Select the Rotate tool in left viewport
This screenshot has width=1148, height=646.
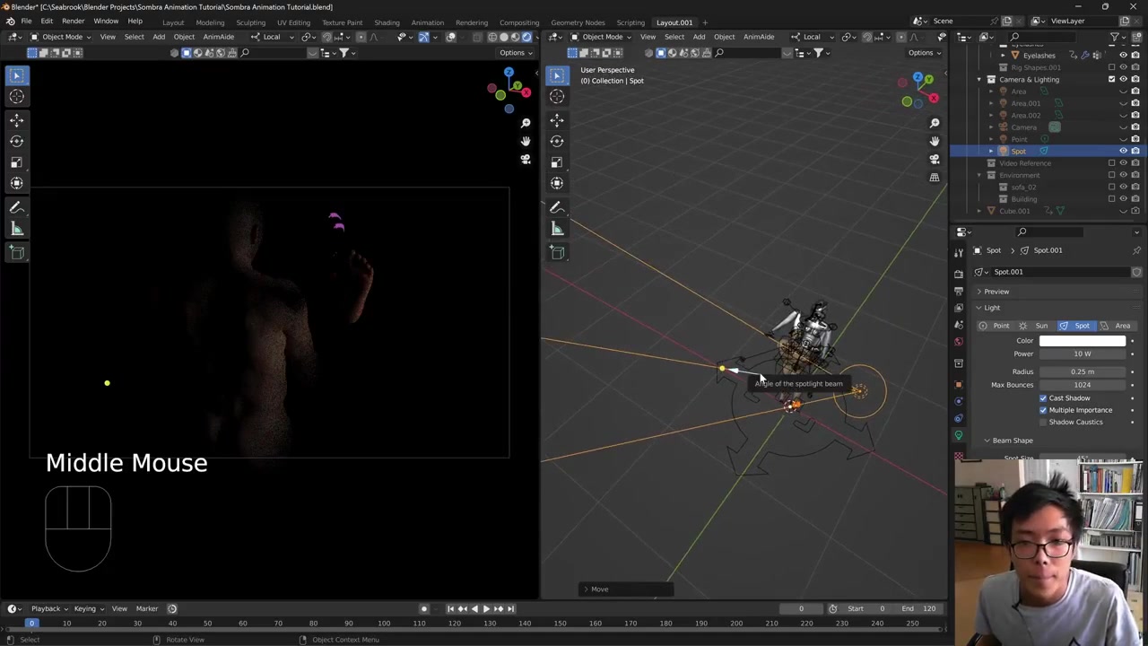(x=17, y=141)
